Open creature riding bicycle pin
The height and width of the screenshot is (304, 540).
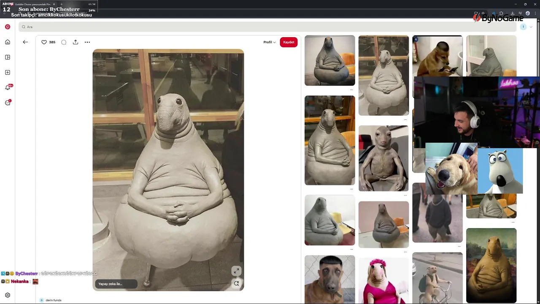[437, 278]
